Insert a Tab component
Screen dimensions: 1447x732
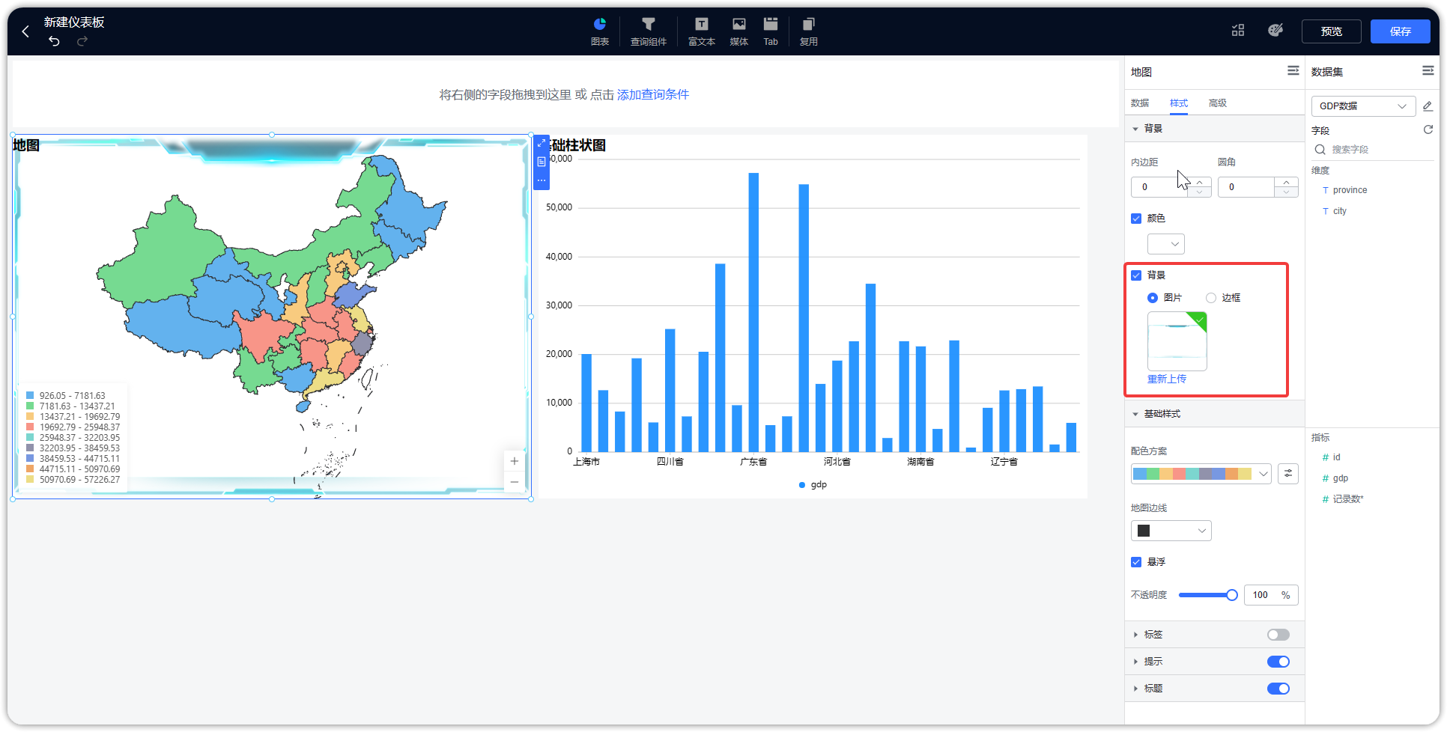(x=771, y=31)
